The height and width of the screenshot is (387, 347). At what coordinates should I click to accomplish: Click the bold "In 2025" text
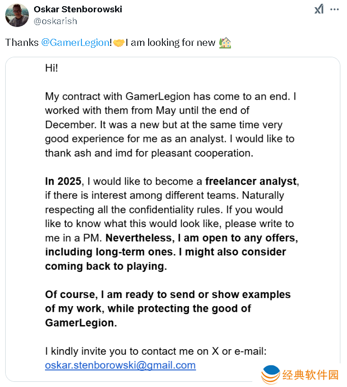[64, 181]
